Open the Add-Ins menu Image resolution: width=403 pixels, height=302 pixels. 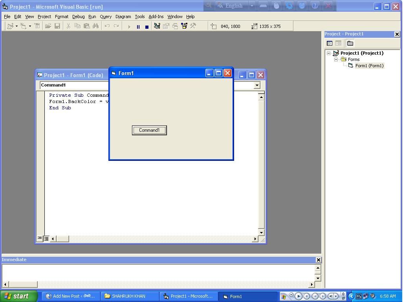click(156, 17)
